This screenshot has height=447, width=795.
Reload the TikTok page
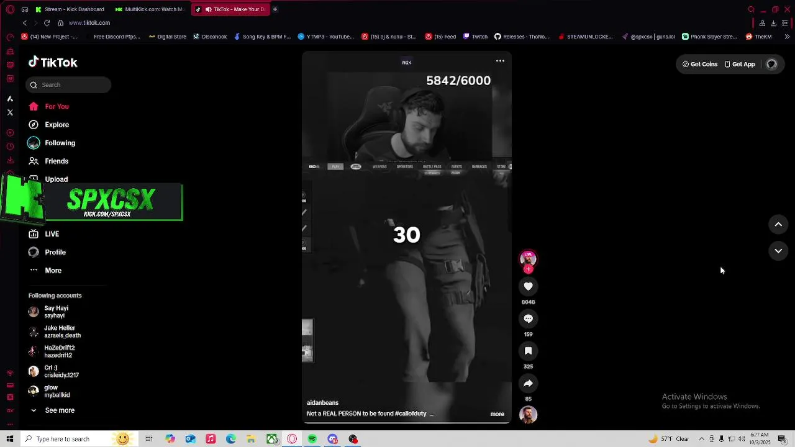[47, 23]
